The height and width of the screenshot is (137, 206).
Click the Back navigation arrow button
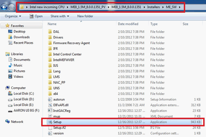point(4,7)
